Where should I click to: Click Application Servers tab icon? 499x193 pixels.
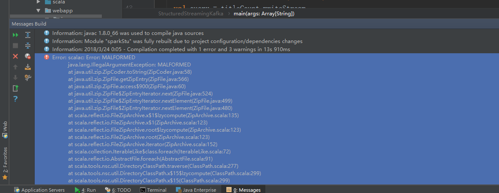point(16,190)
